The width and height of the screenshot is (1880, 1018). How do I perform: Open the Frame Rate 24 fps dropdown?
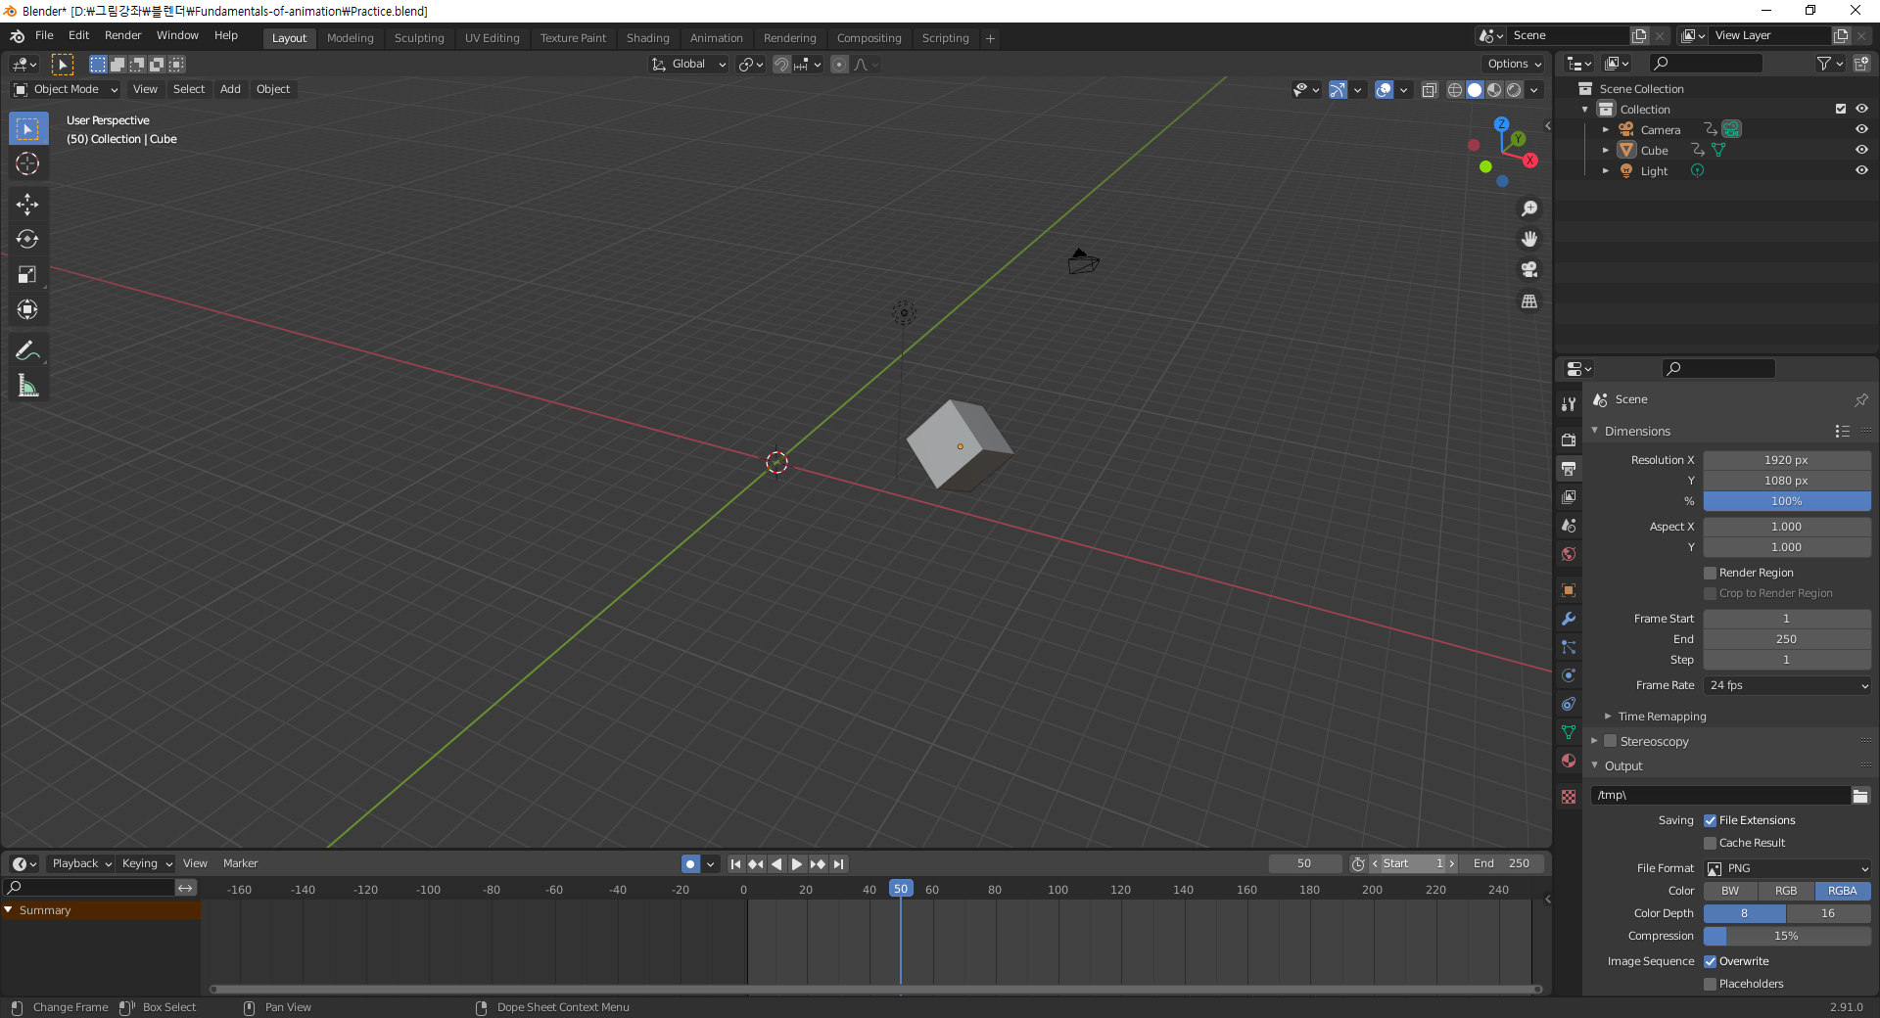point(1787,685)
